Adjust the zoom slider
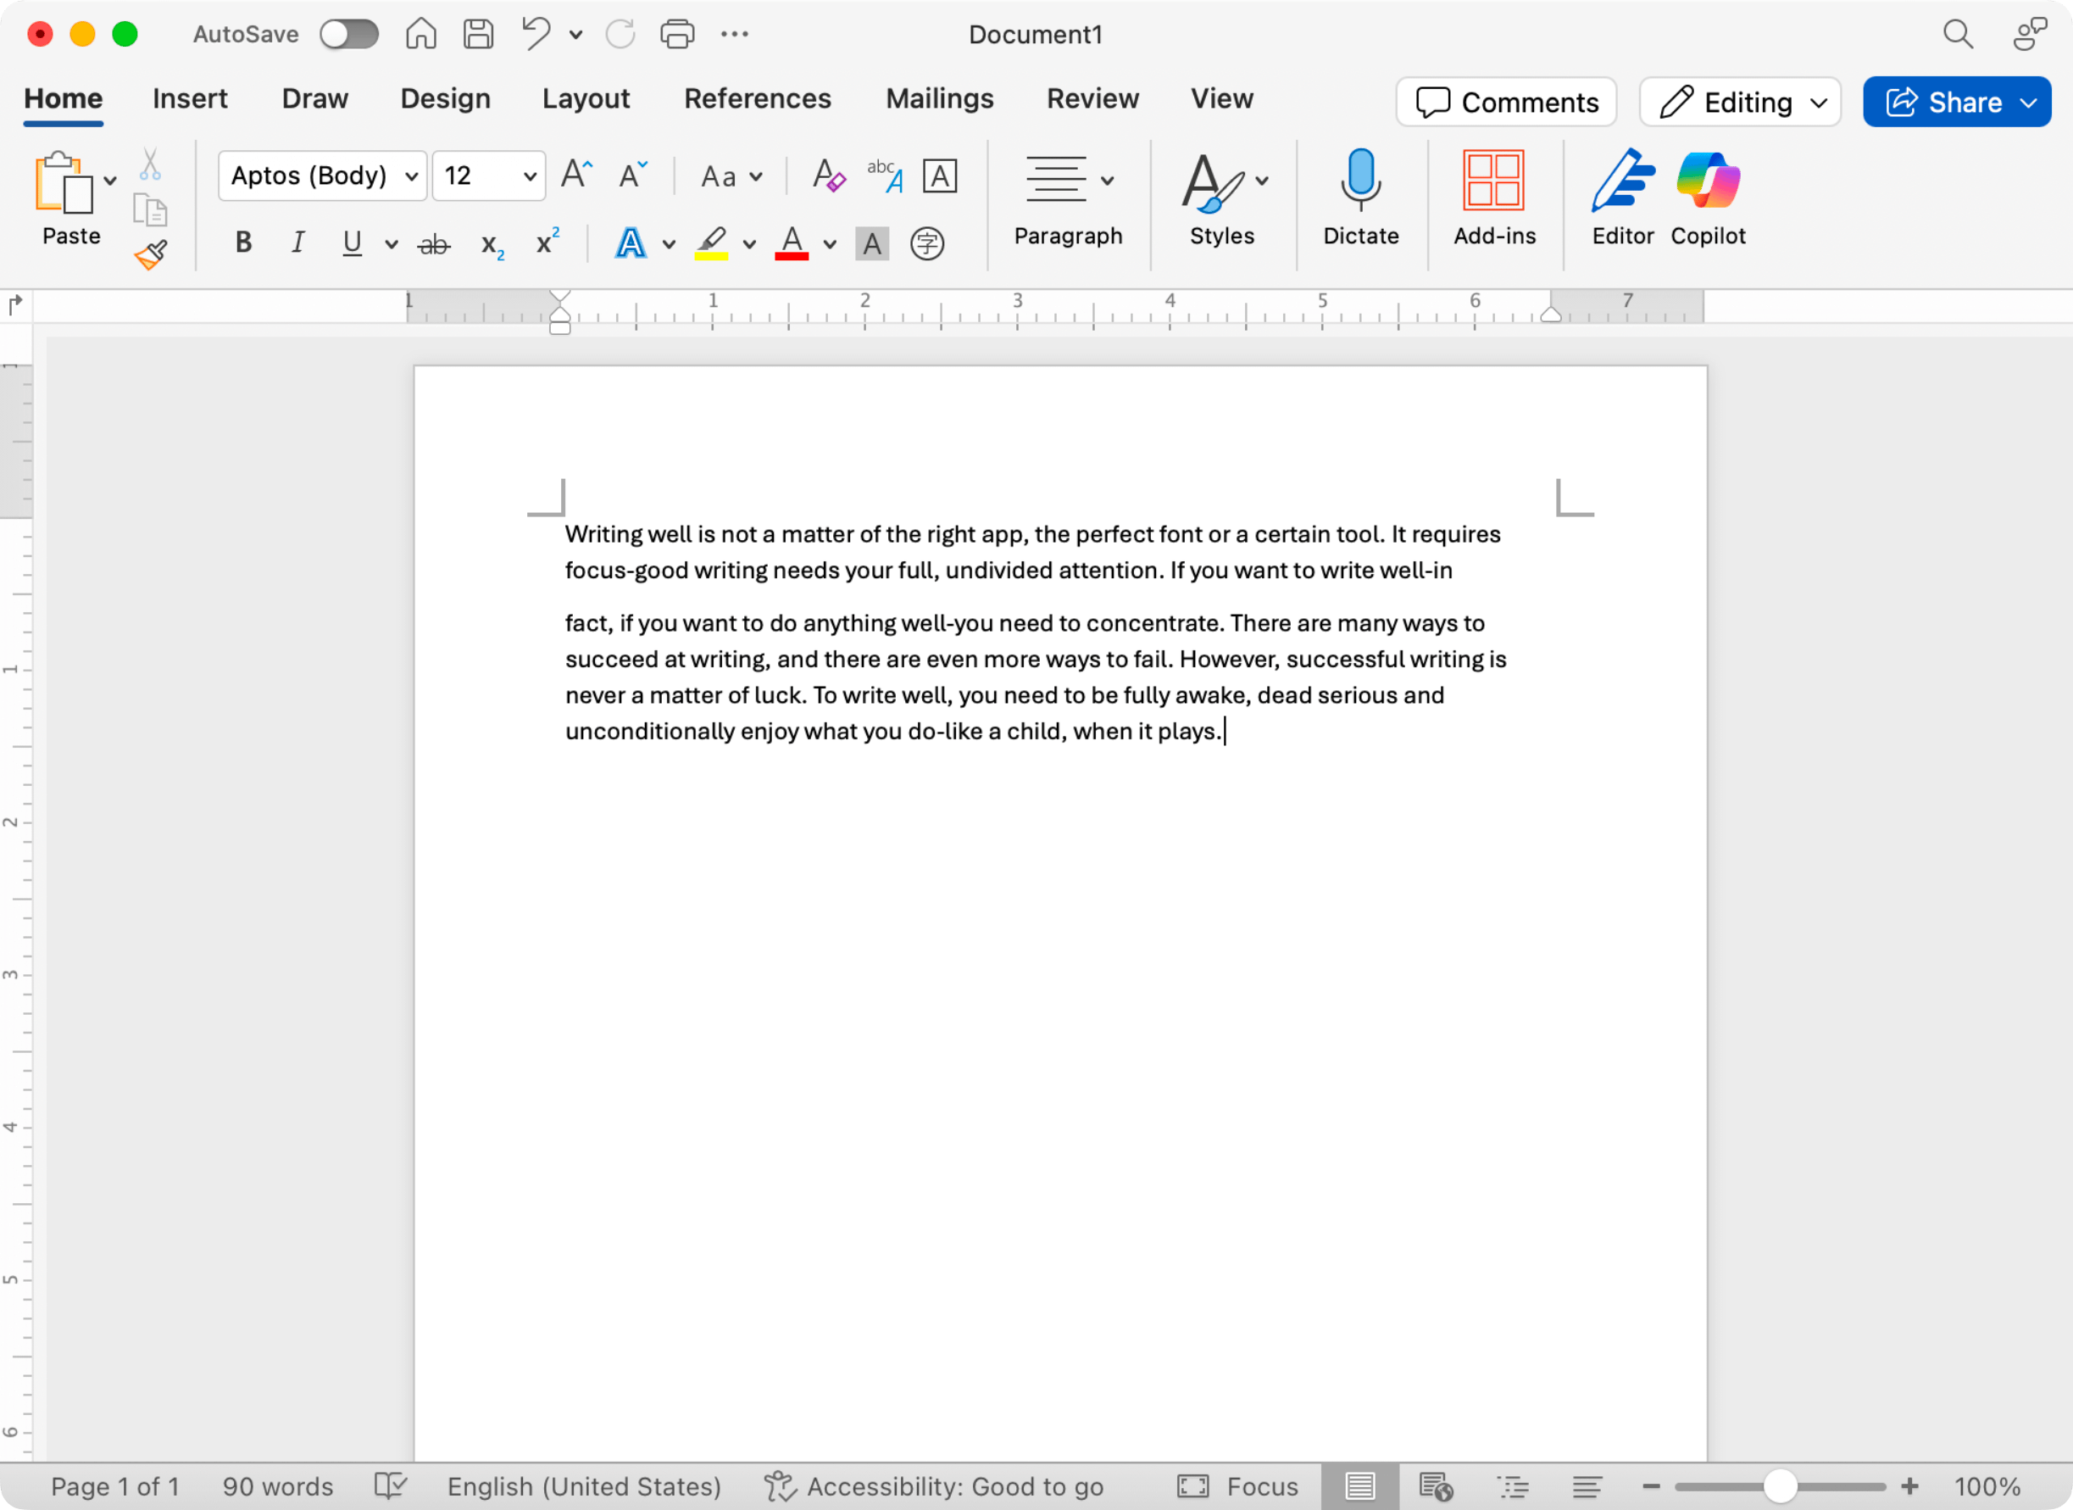Screen dimensions: 2073x1510 click(1780, 1485)
